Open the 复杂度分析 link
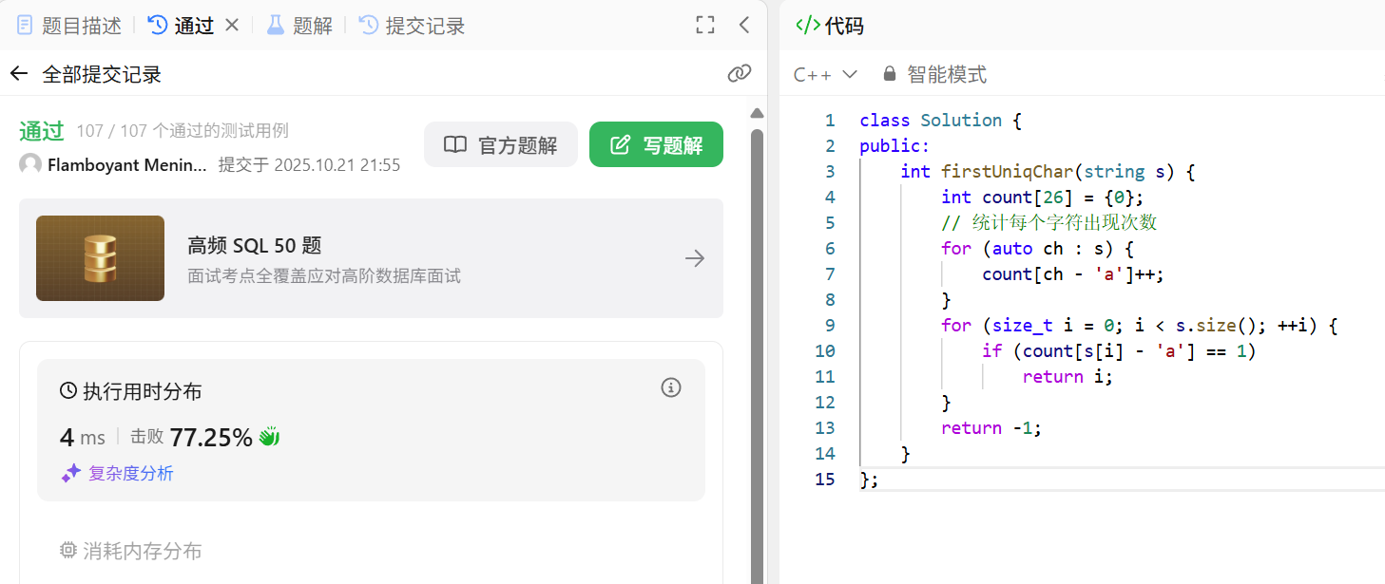Image resolution: width=1385 pixels, height=584 pixels. (x=129, y=473)
